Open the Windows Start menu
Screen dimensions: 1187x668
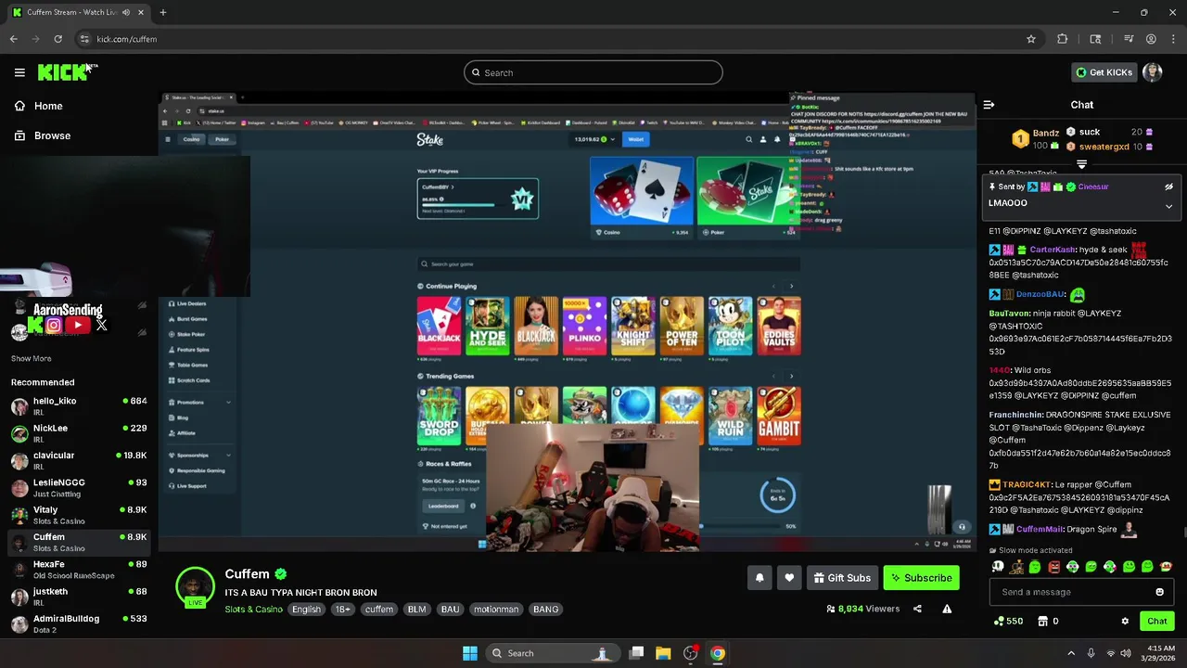tap(470, 653)
